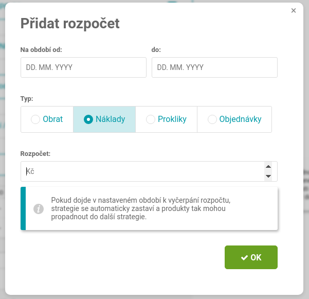
Task: Select the Obrat radio button
Action: tap(35, 119)
